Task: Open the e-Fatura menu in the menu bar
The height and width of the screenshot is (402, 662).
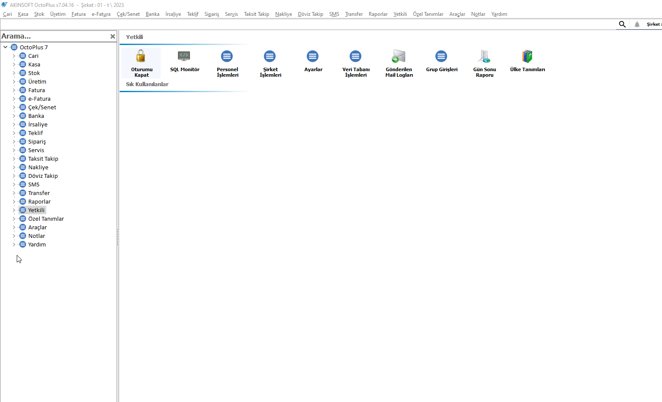Action: (x=101, y=14)
